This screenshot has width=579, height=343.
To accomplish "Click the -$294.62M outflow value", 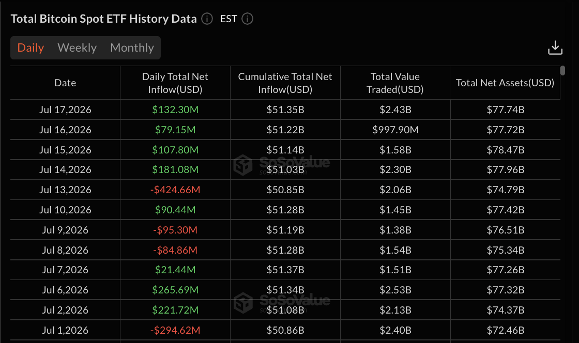I will point(175,330).
